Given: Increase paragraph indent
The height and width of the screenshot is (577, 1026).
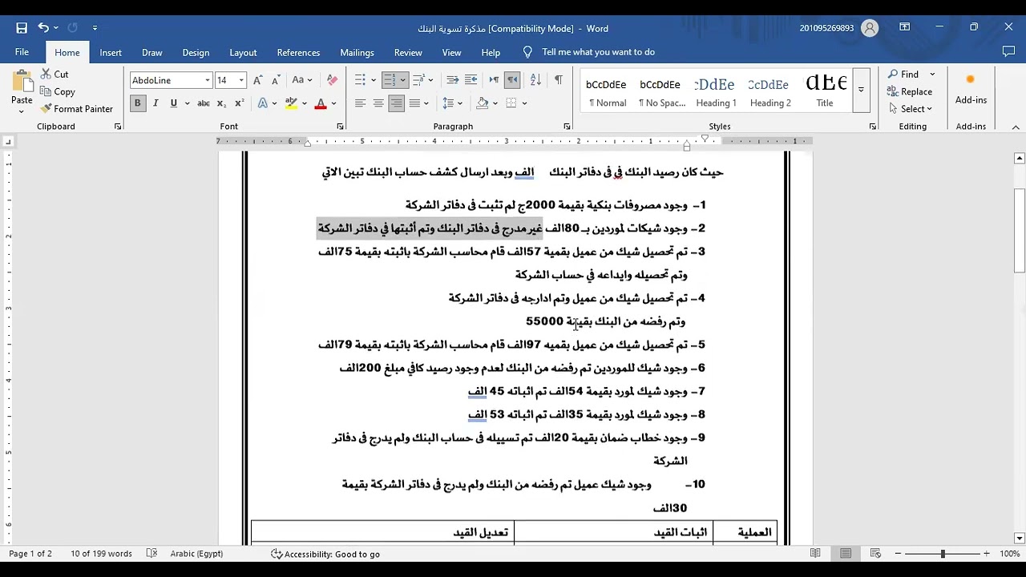Looking at the screenshot, I should pyautogui.click(x=471, y=80).
